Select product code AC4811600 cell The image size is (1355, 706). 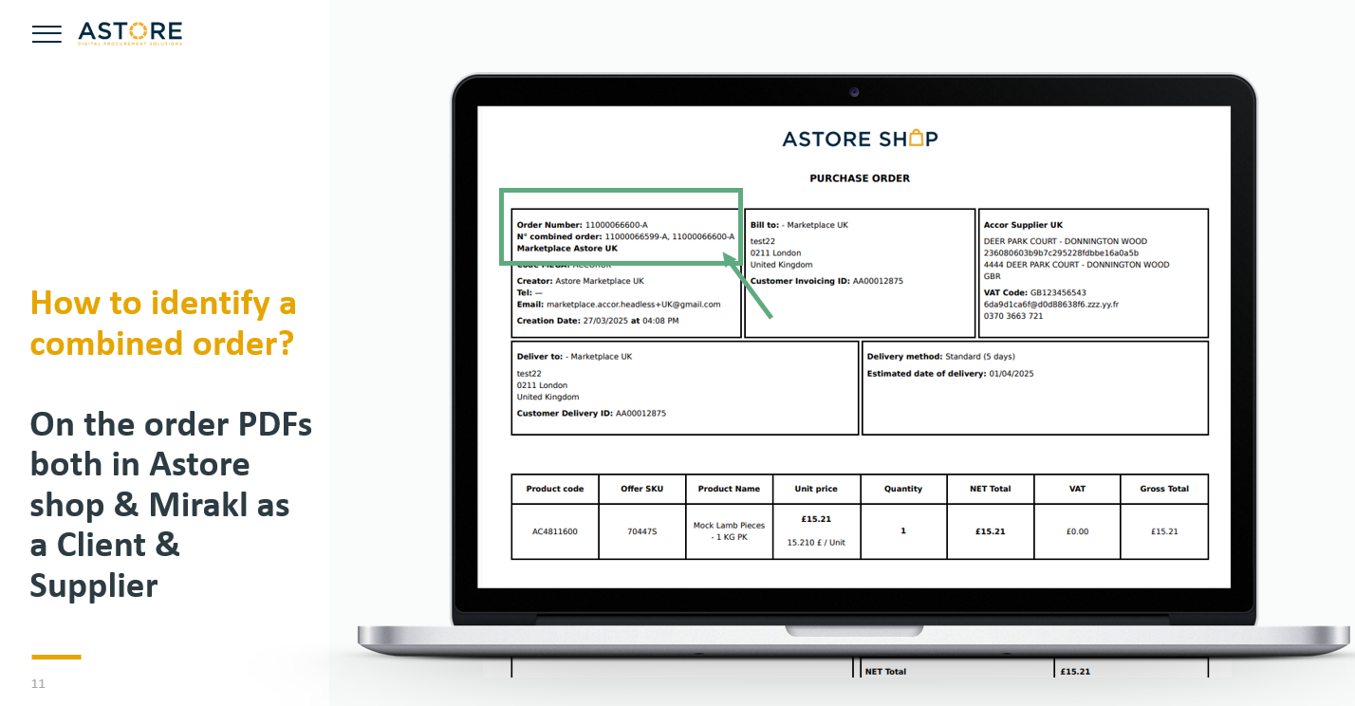[x=554, y=531]
